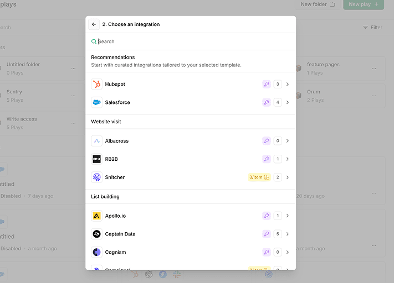Open more options for Orum folder
The height and width of the screenshot is (283, 394).
[374, 96]
